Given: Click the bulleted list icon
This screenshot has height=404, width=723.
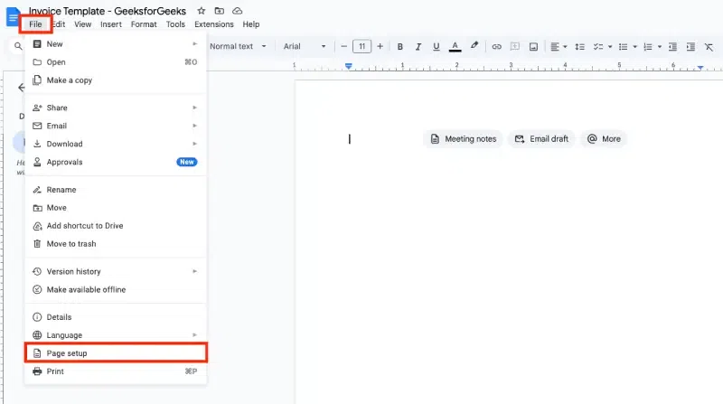Looking at the screenshot, I should point(623,47).
